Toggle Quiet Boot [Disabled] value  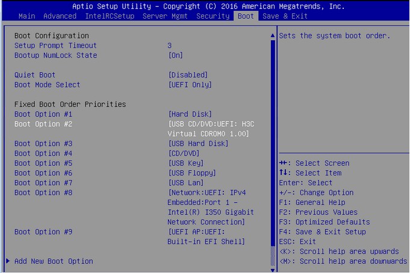[188, 75]
